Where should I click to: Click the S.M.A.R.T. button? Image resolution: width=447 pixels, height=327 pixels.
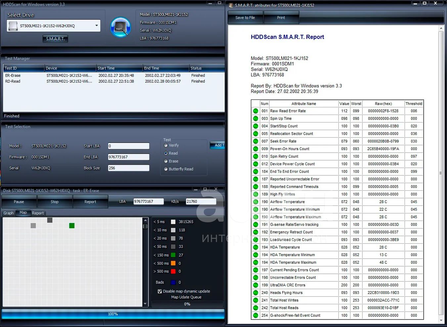(x=55, y=39)
